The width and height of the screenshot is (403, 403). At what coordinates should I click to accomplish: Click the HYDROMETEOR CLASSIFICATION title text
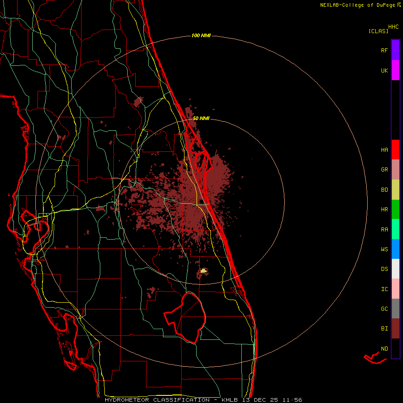(x=157, y=400)
